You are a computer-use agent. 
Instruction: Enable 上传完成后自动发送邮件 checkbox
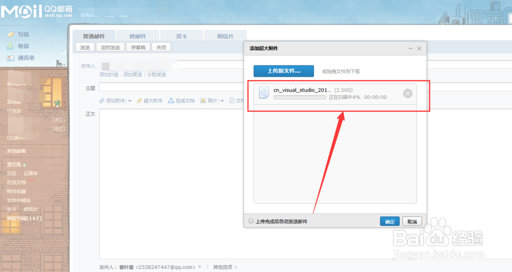(x=251, y=221)
